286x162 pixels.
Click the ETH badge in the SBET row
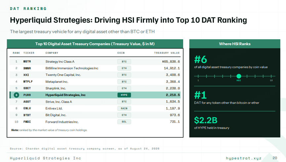tap(124, 88)
